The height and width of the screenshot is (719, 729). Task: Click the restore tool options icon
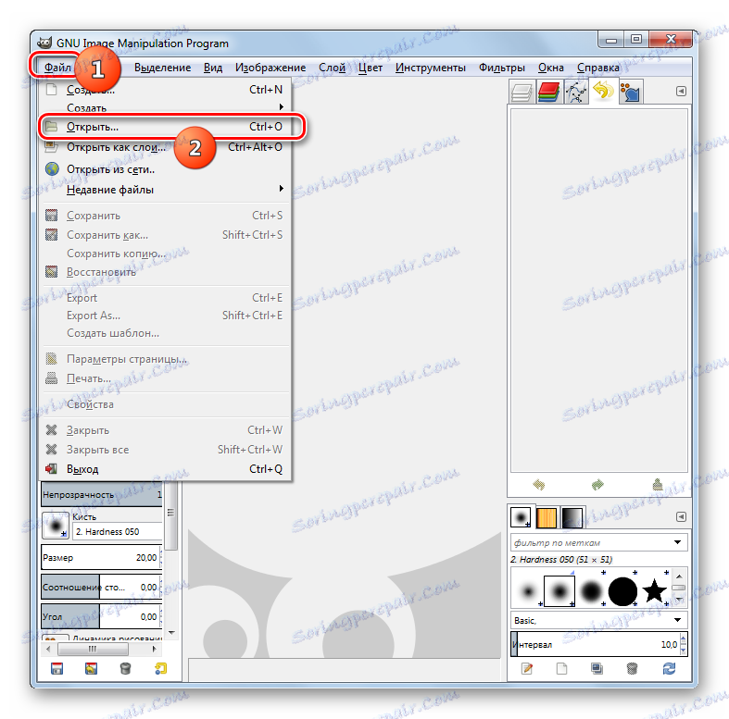(x=91, y=668)
